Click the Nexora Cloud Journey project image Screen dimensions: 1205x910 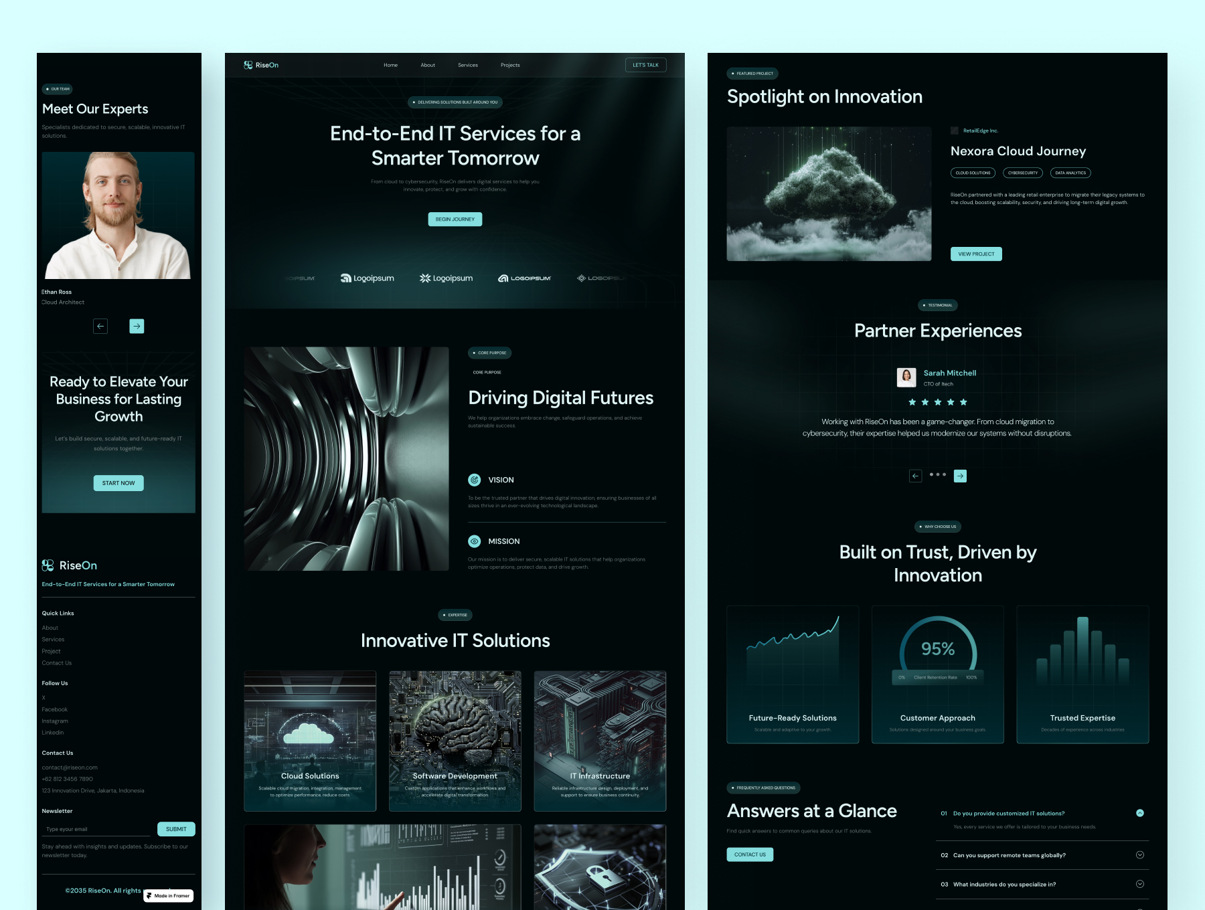pos(829,193)
